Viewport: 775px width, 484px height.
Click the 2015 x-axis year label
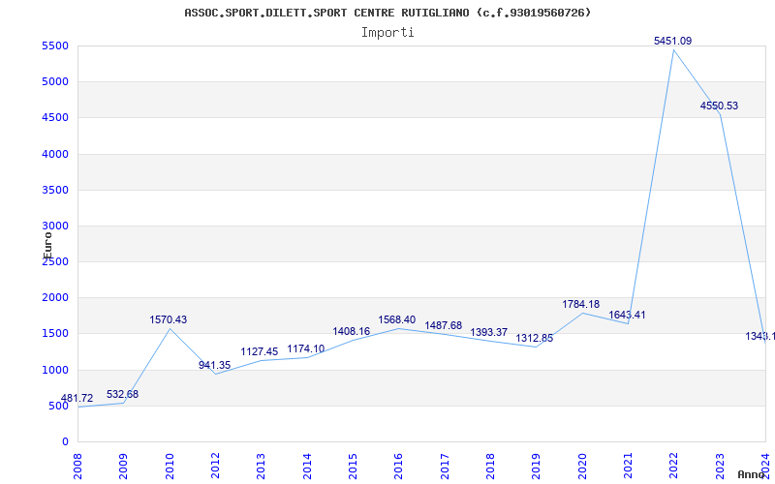(353, 467)
